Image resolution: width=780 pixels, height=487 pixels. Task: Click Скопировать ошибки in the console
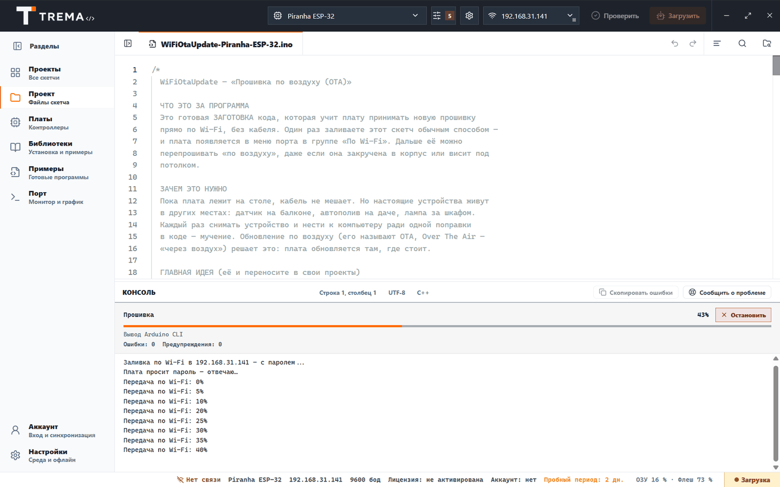point(636,293)
